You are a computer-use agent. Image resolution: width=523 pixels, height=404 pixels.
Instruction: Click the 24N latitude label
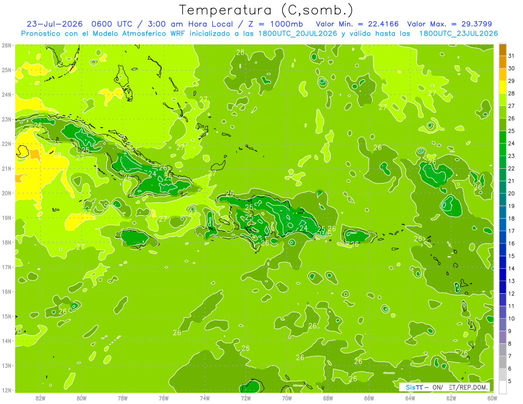pyautogui.click(x=6, y=95)
